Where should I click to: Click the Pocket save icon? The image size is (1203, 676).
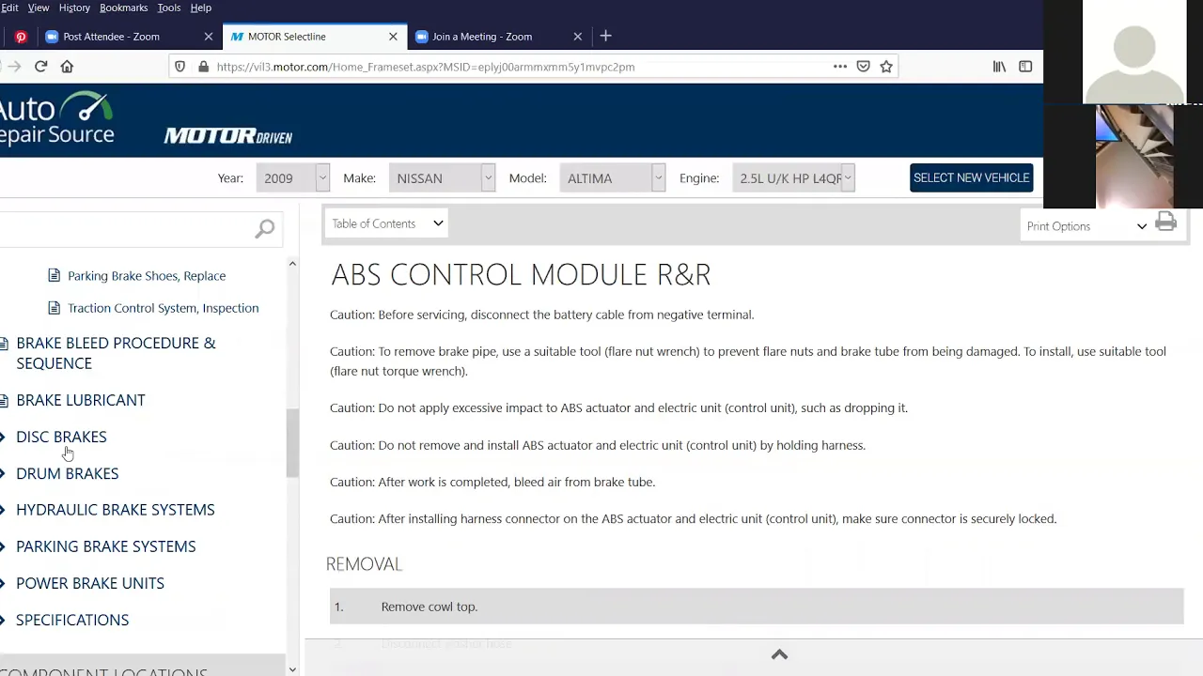click(863, 67)
